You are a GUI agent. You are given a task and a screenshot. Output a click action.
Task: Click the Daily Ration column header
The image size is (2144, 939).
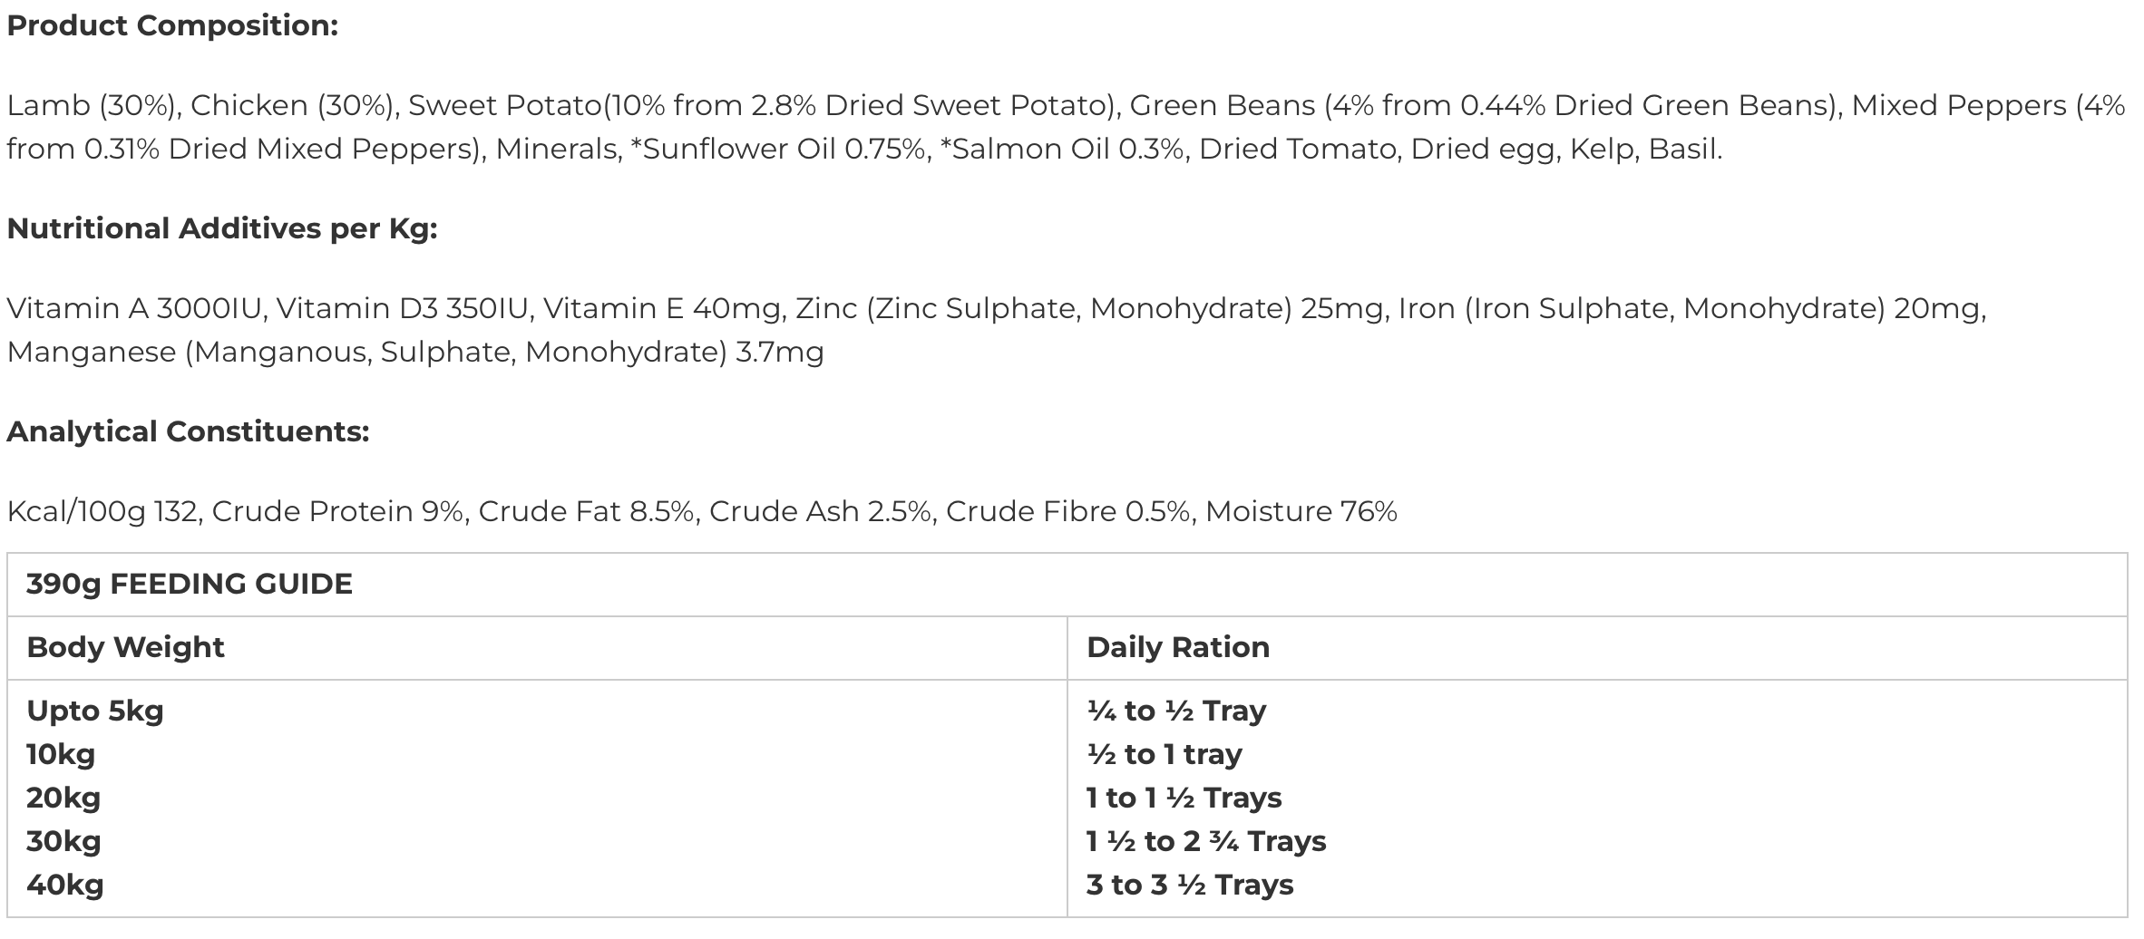1178,647
